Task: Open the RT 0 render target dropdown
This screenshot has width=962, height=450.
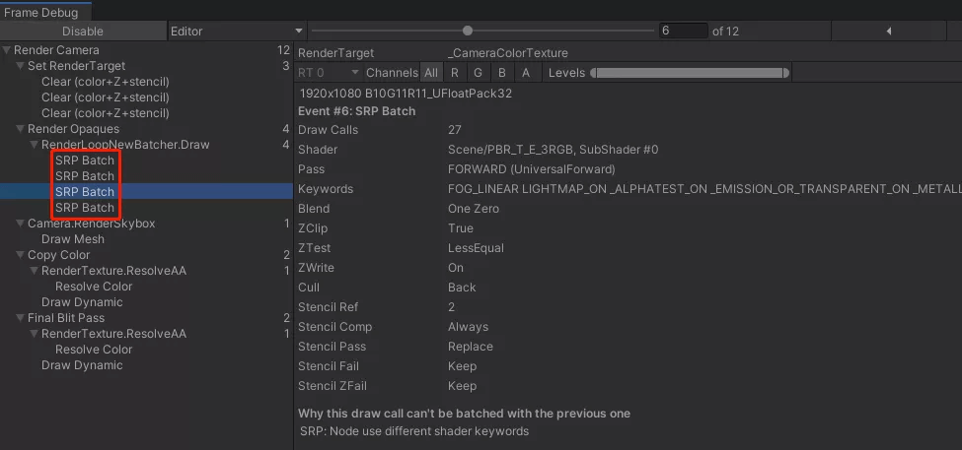Action: click(x=329, y=73)
